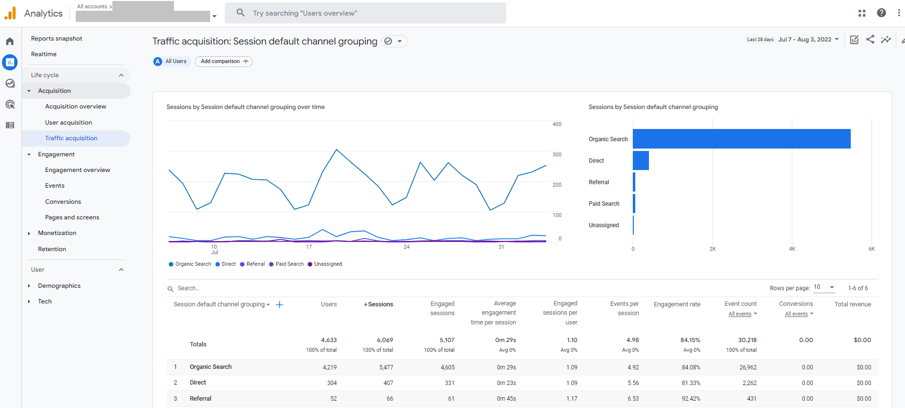This screenshot has height=408, width=905.
Task: Toggle Direct legend item on line chart
Action: tap(226, 264)
